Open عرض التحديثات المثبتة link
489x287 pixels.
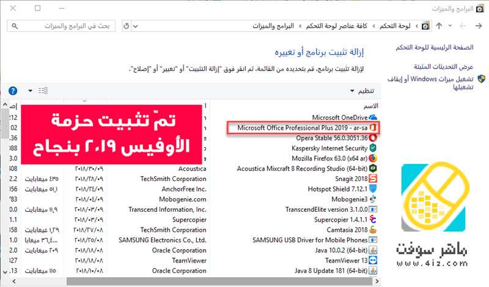click(x=444, y=67)
